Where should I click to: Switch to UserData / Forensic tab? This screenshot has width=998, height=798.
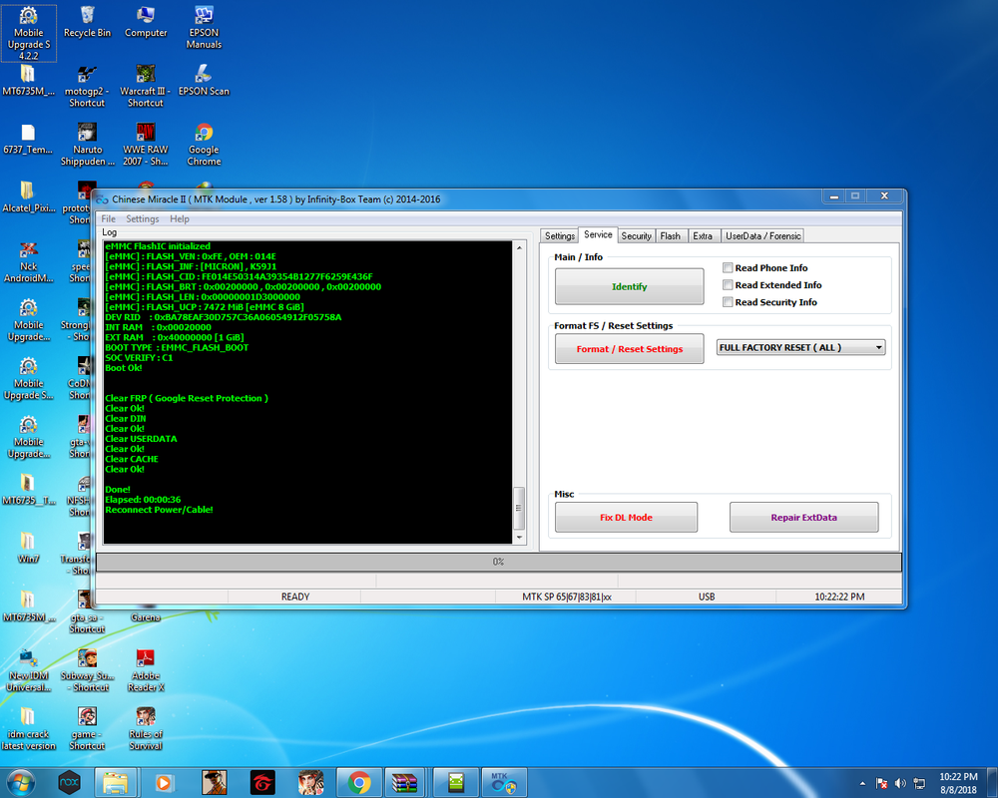763,236
